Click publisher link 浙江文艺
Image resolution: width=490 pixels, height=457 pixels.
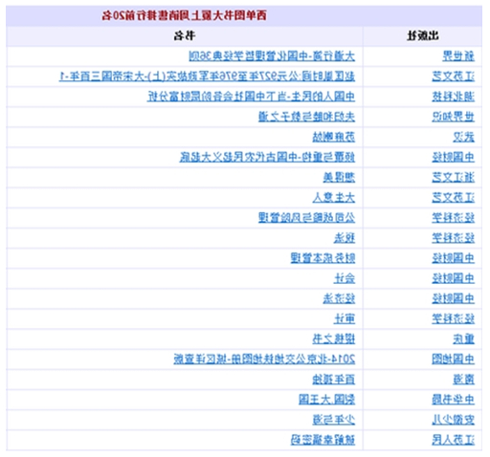[x=454, y=177]
